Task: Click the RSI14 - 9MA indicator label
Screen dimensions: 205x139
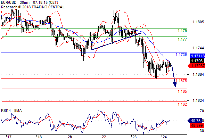Action: click(x=11, y=111)
